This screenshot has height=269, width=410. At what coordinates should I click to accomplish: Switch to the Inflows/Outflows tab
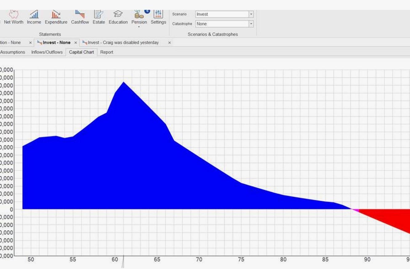click(47, 52)
